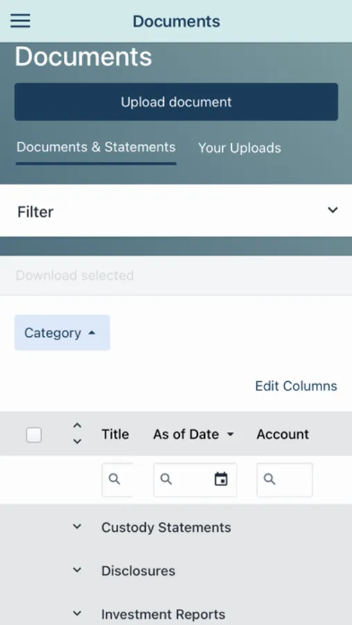
Task: Click the Title search field
Action: click(117, 479)
